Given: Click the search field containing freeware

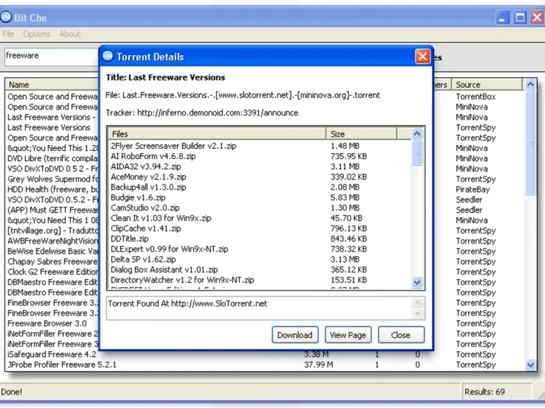Looking at the screenshot, I should coord(52,56).
